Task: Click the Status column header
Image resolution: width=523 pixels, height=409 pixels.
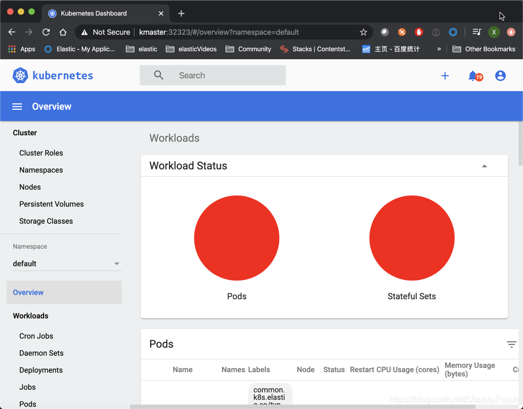Action: coord(334,370)
